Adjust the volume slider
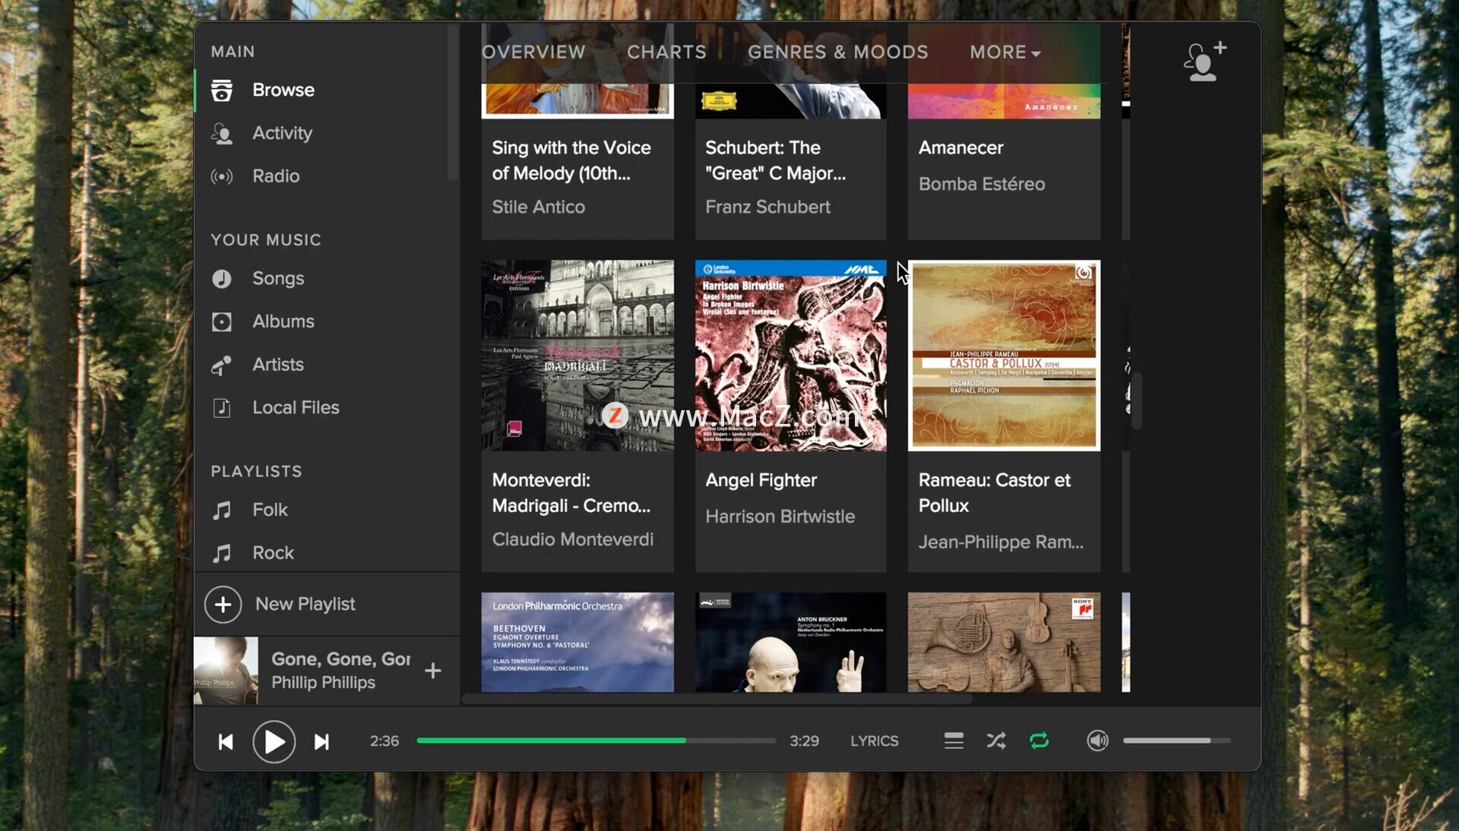The width and height of the screenshot is (1459, 831). pos(1176,741)
